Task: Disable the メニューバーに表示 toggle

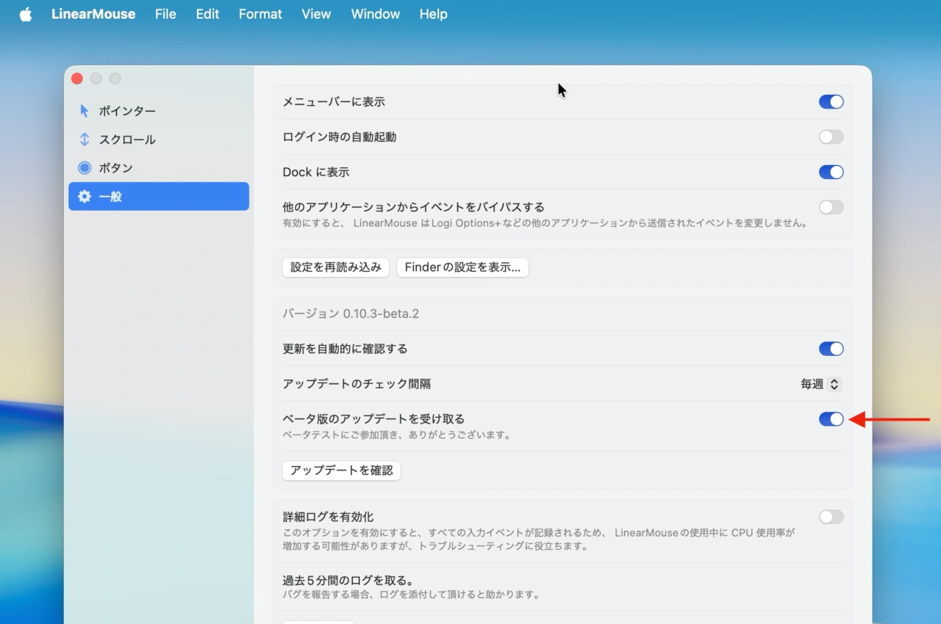Action: tap(831, 101)
